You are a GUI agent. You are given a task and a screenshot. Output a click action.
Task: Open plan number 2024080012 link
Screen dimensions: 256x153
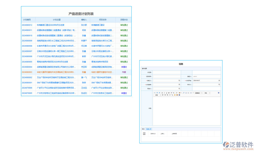tap(27, 25)
